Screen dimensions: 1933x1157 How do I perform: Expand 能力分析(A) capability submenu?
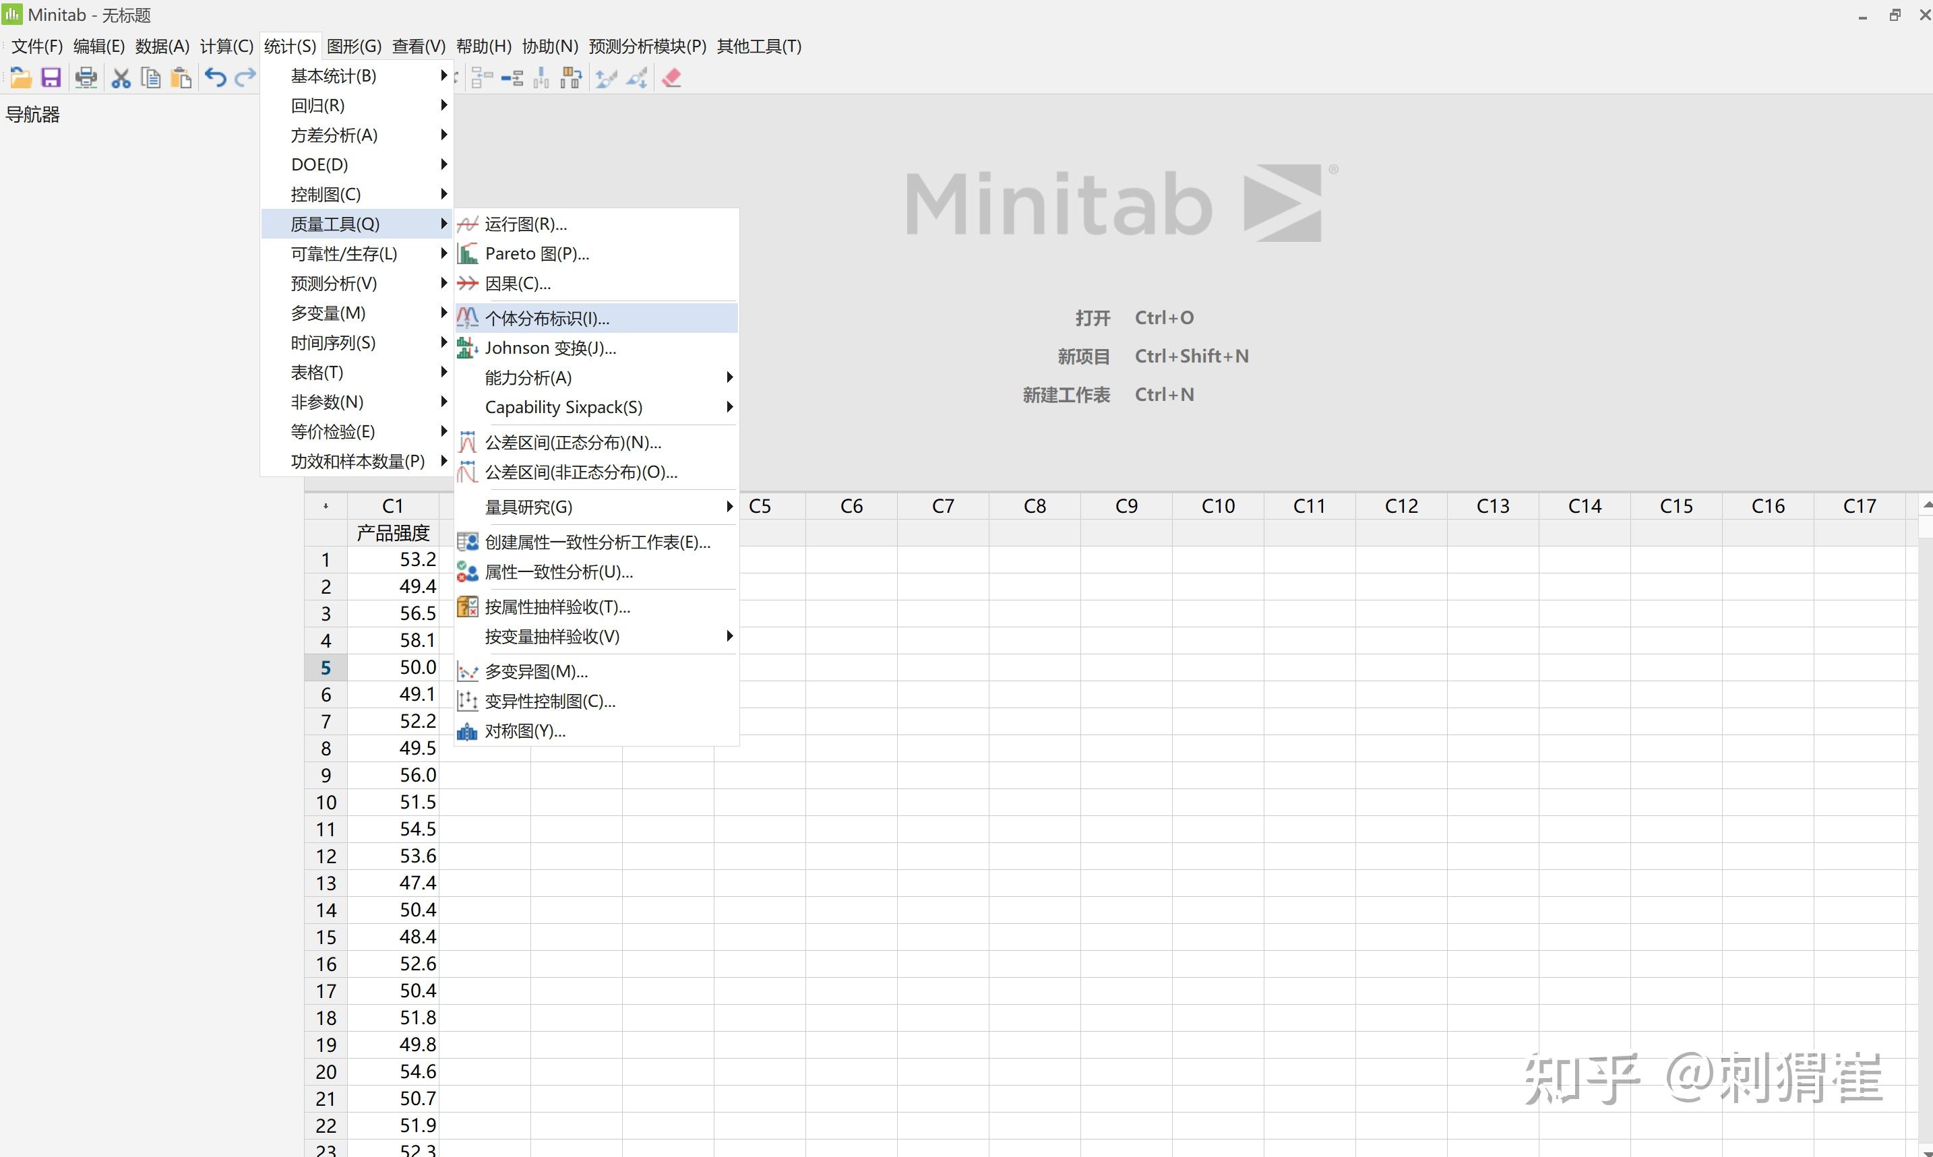pyautogui.click(x=596, y=378)
